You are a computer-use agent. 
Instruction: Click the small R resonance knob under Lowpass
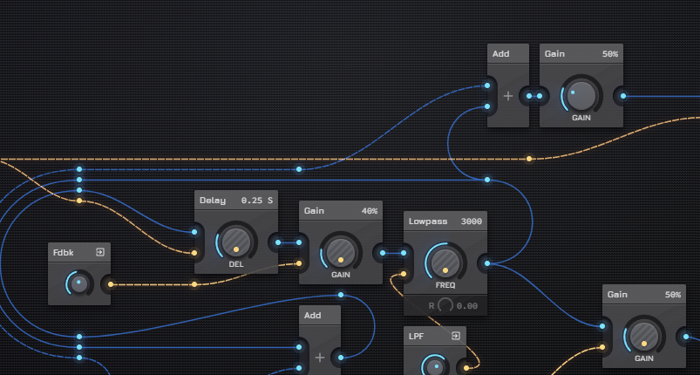[x=445, y=305]
